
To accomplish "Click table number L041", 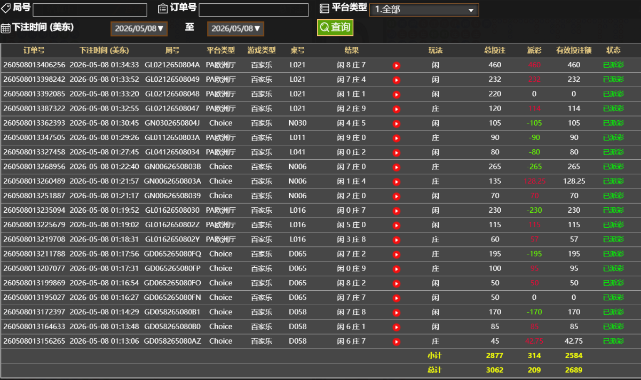I will 298,152.
